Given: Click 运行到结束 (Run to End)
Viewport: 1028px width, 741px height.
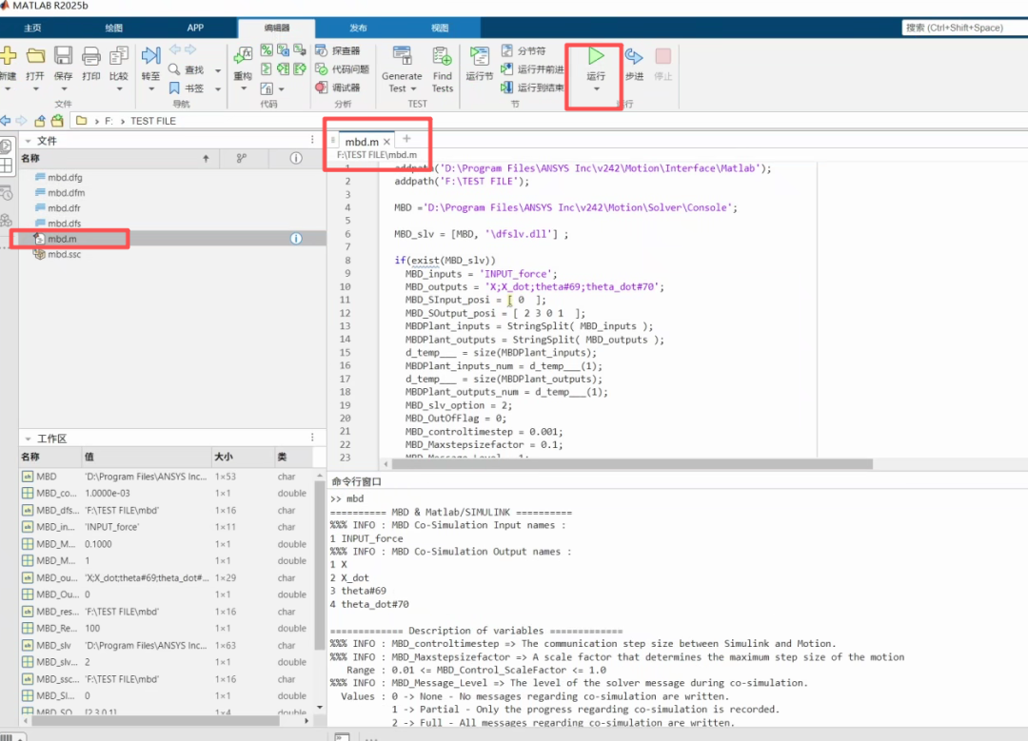Looking at the screenshot, I should pos(532,88).
